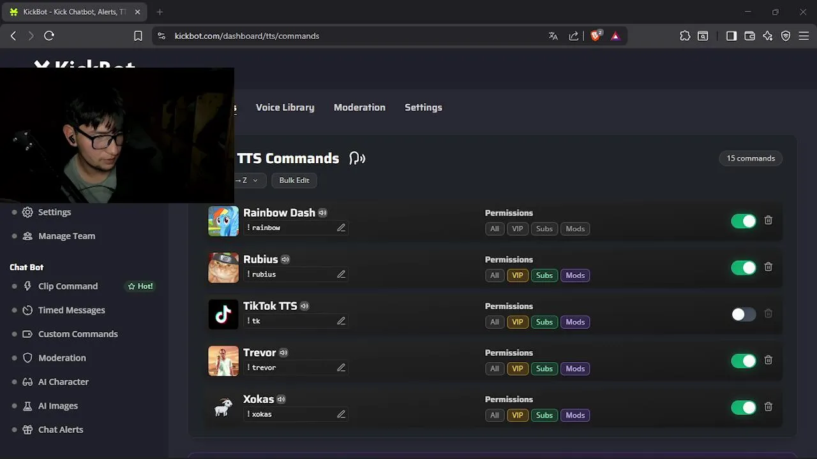The image size is (817, 459).
Task: Enable the TikTok TTS command toggle
Action: click(744, 314)
